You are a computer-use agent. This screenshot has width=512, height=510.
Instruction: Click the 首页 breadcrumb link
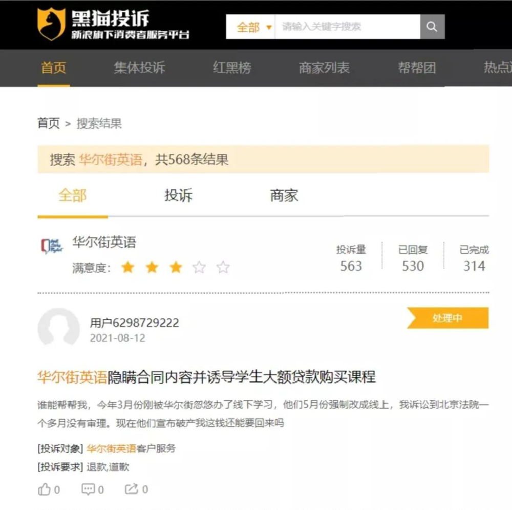pyautogui.click(x=48, y=123)
